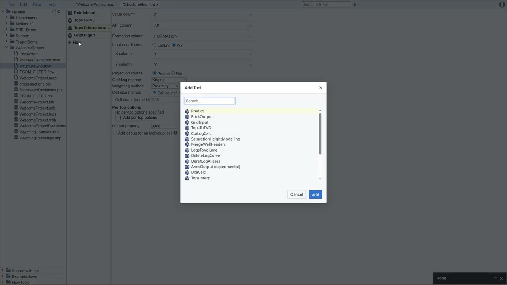507x285 pixels.
Task: Collapse the WelcomeProject folder
Action: click(6, 47)
